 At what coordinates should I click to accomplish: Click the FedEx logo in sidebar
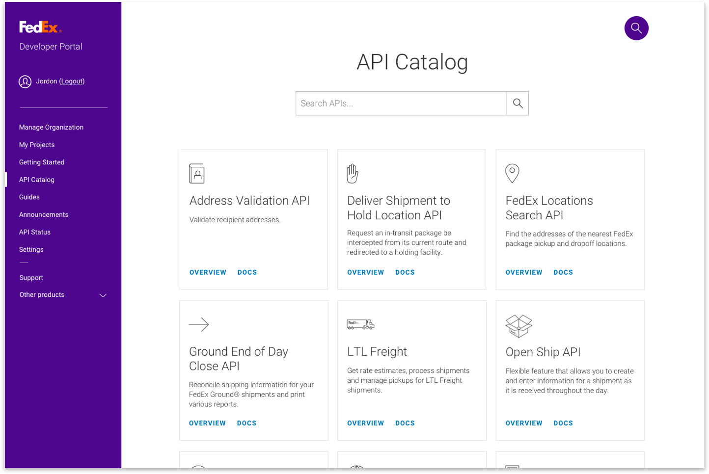tap(40, 27)
